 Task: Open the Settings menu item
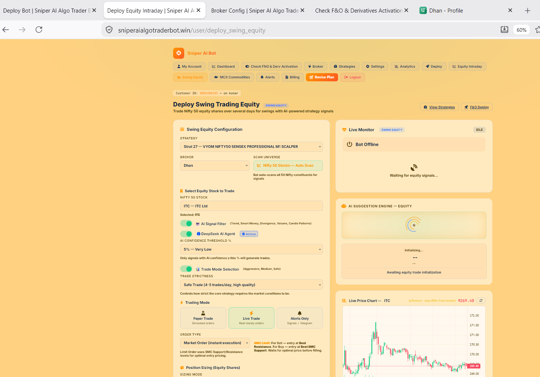[375, 67]
